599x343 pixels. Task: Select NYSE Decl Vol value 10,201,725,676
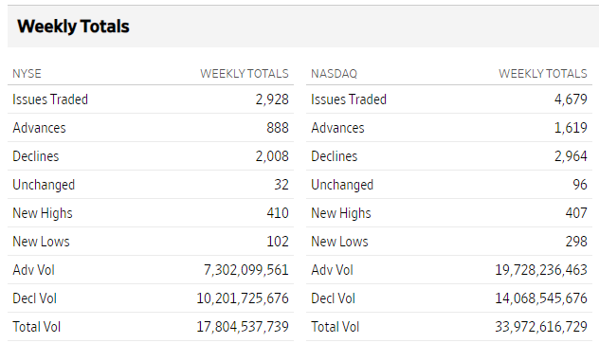tap(243, 298)
